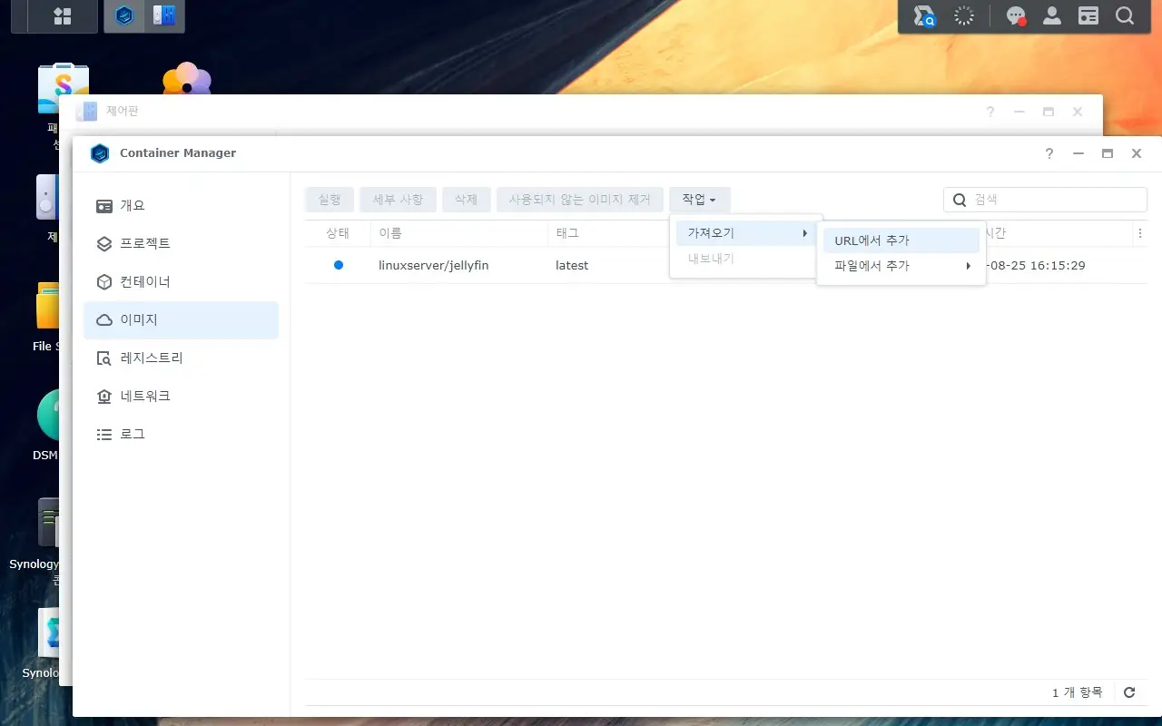1162x726 pixels.
Task: Open DSM Help desktop icon
Action: (x=48, y=415)
